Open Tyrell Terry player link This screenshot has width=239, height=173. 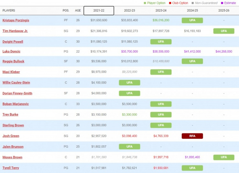pyautogui.click(x=11, y=168)
